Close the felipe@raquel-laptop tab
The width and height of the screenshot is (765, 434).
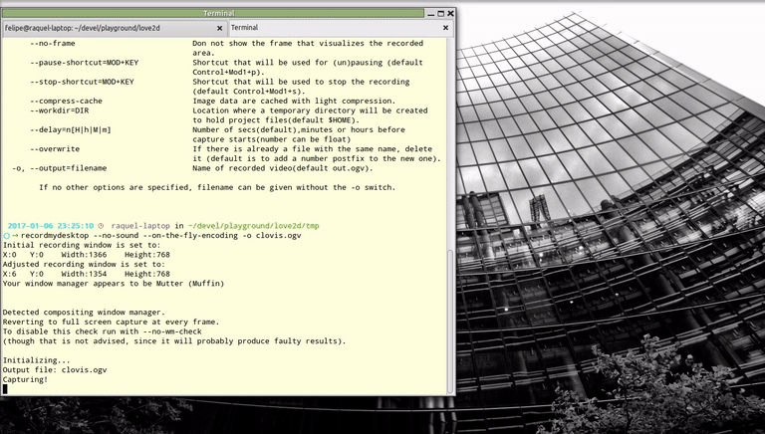coord(219,28)
